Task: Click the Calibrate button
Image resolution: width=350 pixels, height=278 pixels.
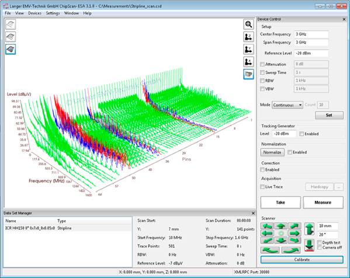Action: (x=302, y=260)
